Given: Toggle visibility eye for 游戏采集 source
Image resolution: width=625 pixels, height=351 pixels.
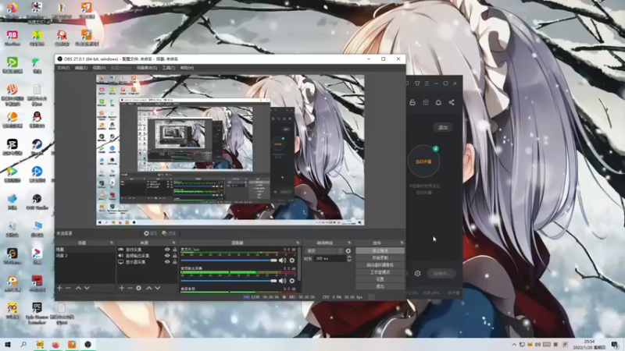Looking at the screenshot, I should click(167, 250).
